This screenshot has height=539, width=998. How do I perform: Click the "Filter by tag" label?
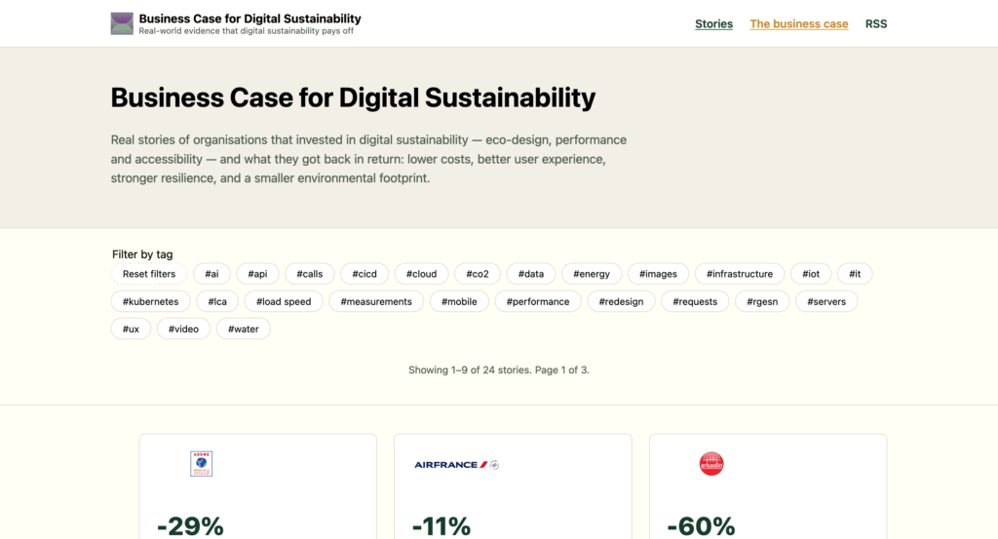pos(142,254)
